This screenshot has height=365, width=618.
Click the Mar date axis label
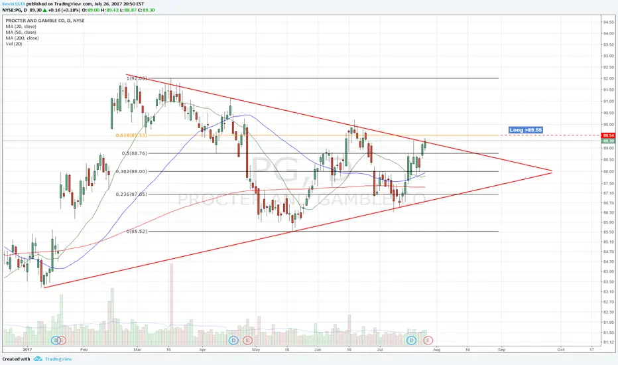(137, 350)
